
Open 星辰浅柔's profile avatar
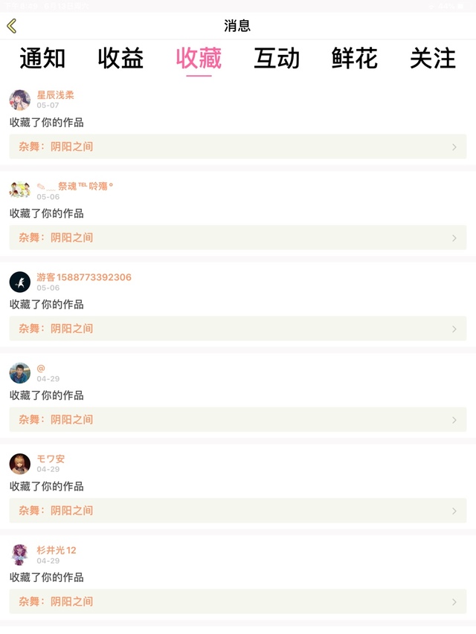tap(20, 100)
